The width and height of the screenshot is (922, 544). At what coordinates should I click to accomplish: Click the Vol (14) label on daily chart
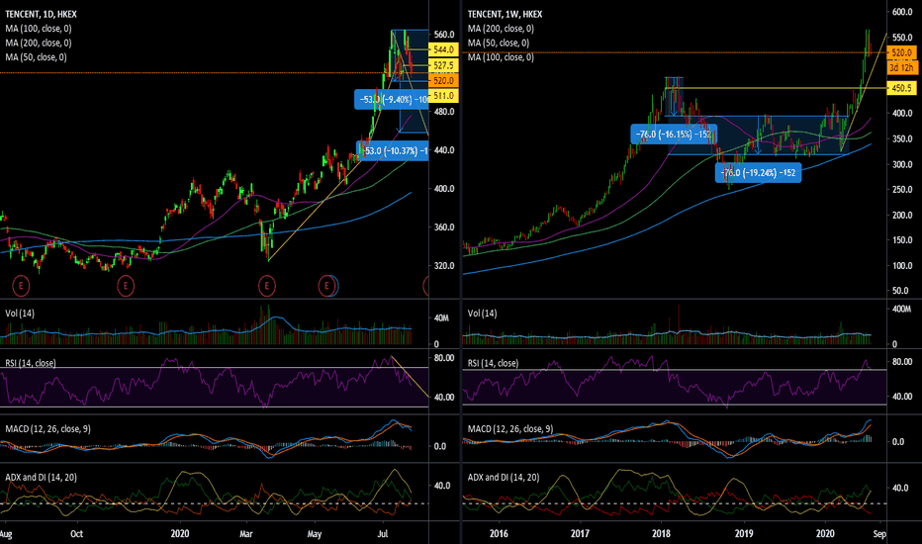(x=20, y=314)
